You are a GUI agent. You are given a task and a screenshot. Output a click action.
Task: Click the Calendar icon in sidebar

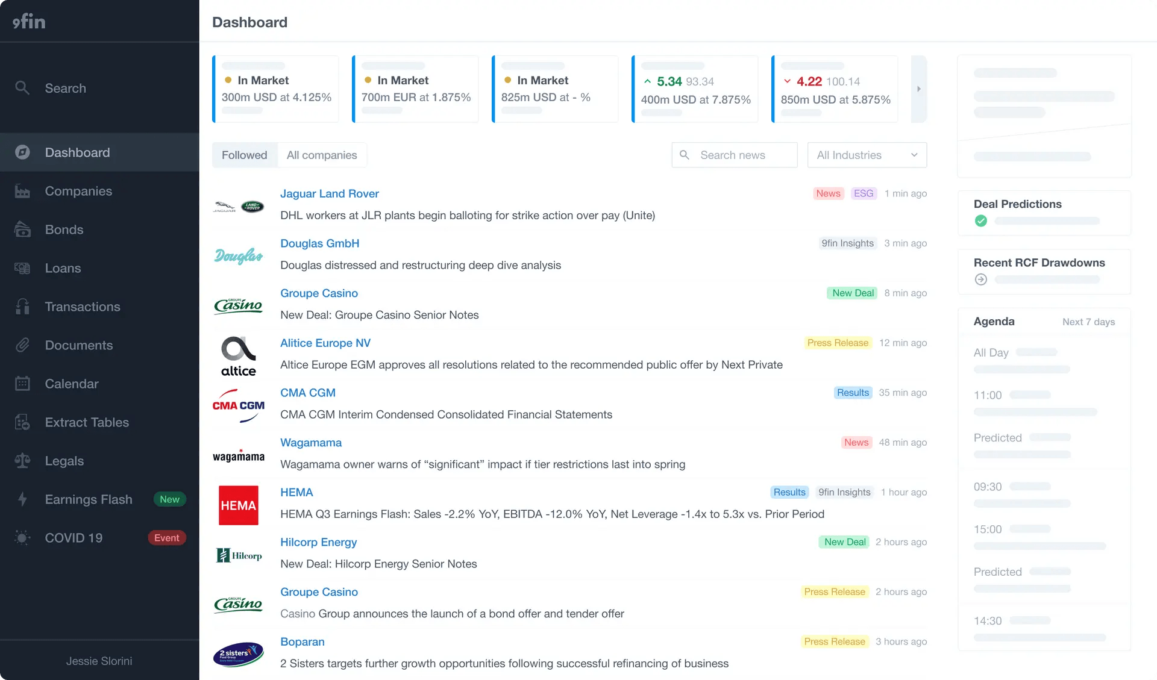tap(22, 384)
